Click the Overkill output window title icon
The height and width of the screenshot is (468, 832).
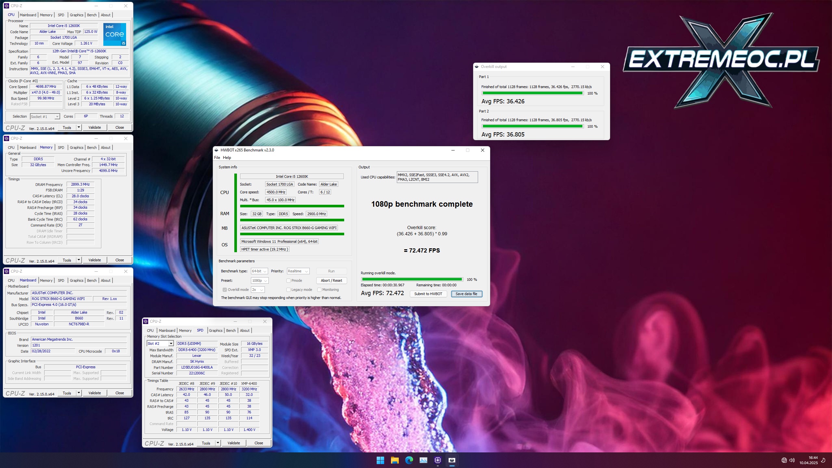(477, 67)
